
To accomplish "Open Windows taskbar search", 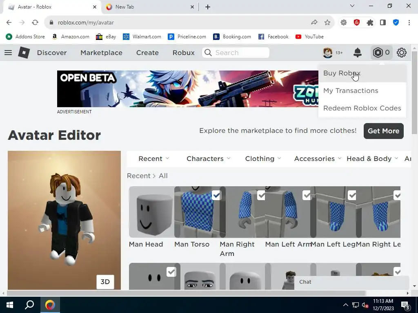I will [29, 305].
